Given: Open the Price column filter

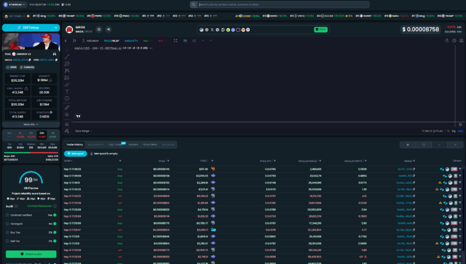Looking at the screenshot, I should point(168,161).
